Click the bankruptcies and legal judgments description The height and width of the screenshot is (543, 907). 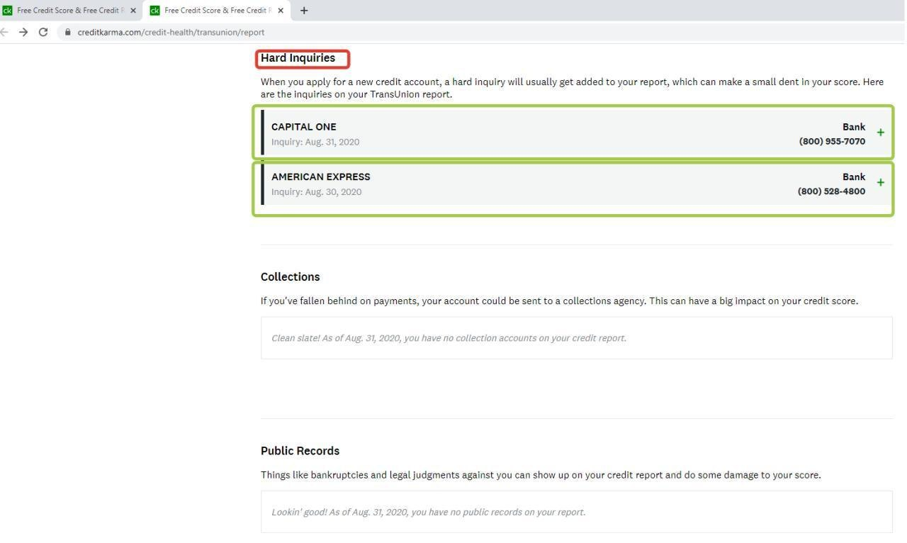[x=541, y=475]
